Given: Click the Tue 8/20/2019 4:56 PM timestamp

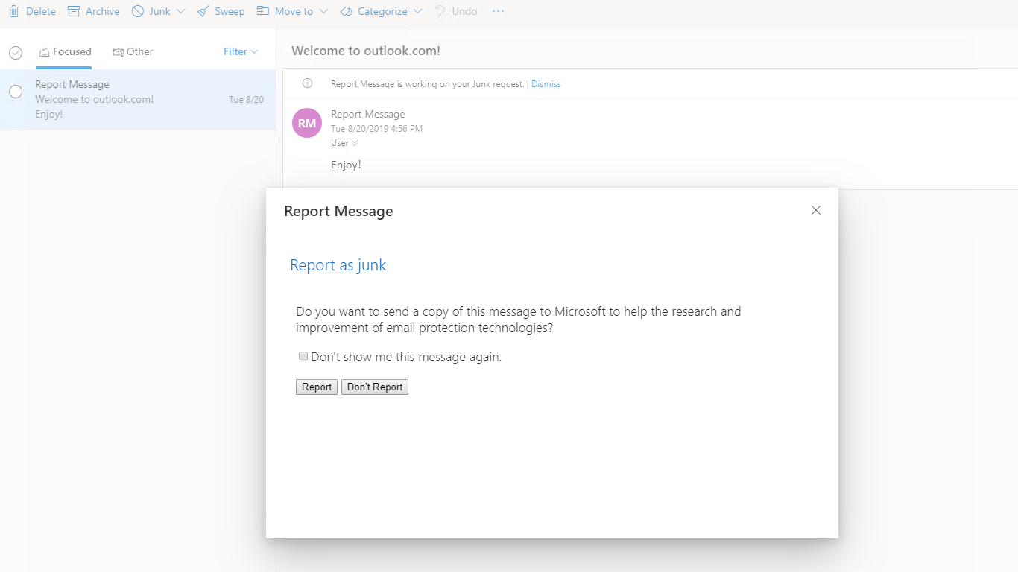Looking at the screenshot, I should point(376,129).
